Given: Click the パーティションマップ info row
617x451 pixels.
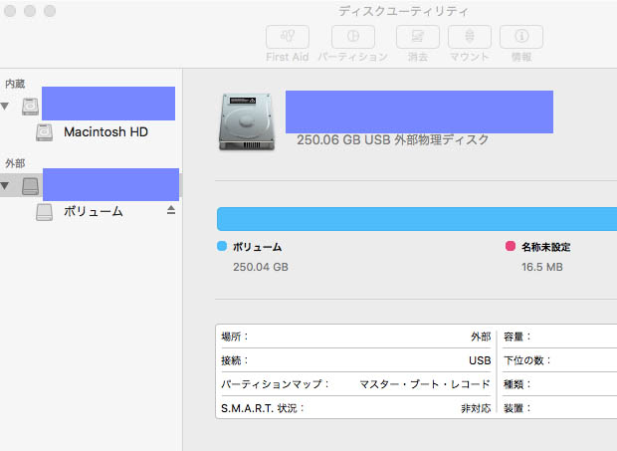Looking at the screenshot, I should (354, 383).
